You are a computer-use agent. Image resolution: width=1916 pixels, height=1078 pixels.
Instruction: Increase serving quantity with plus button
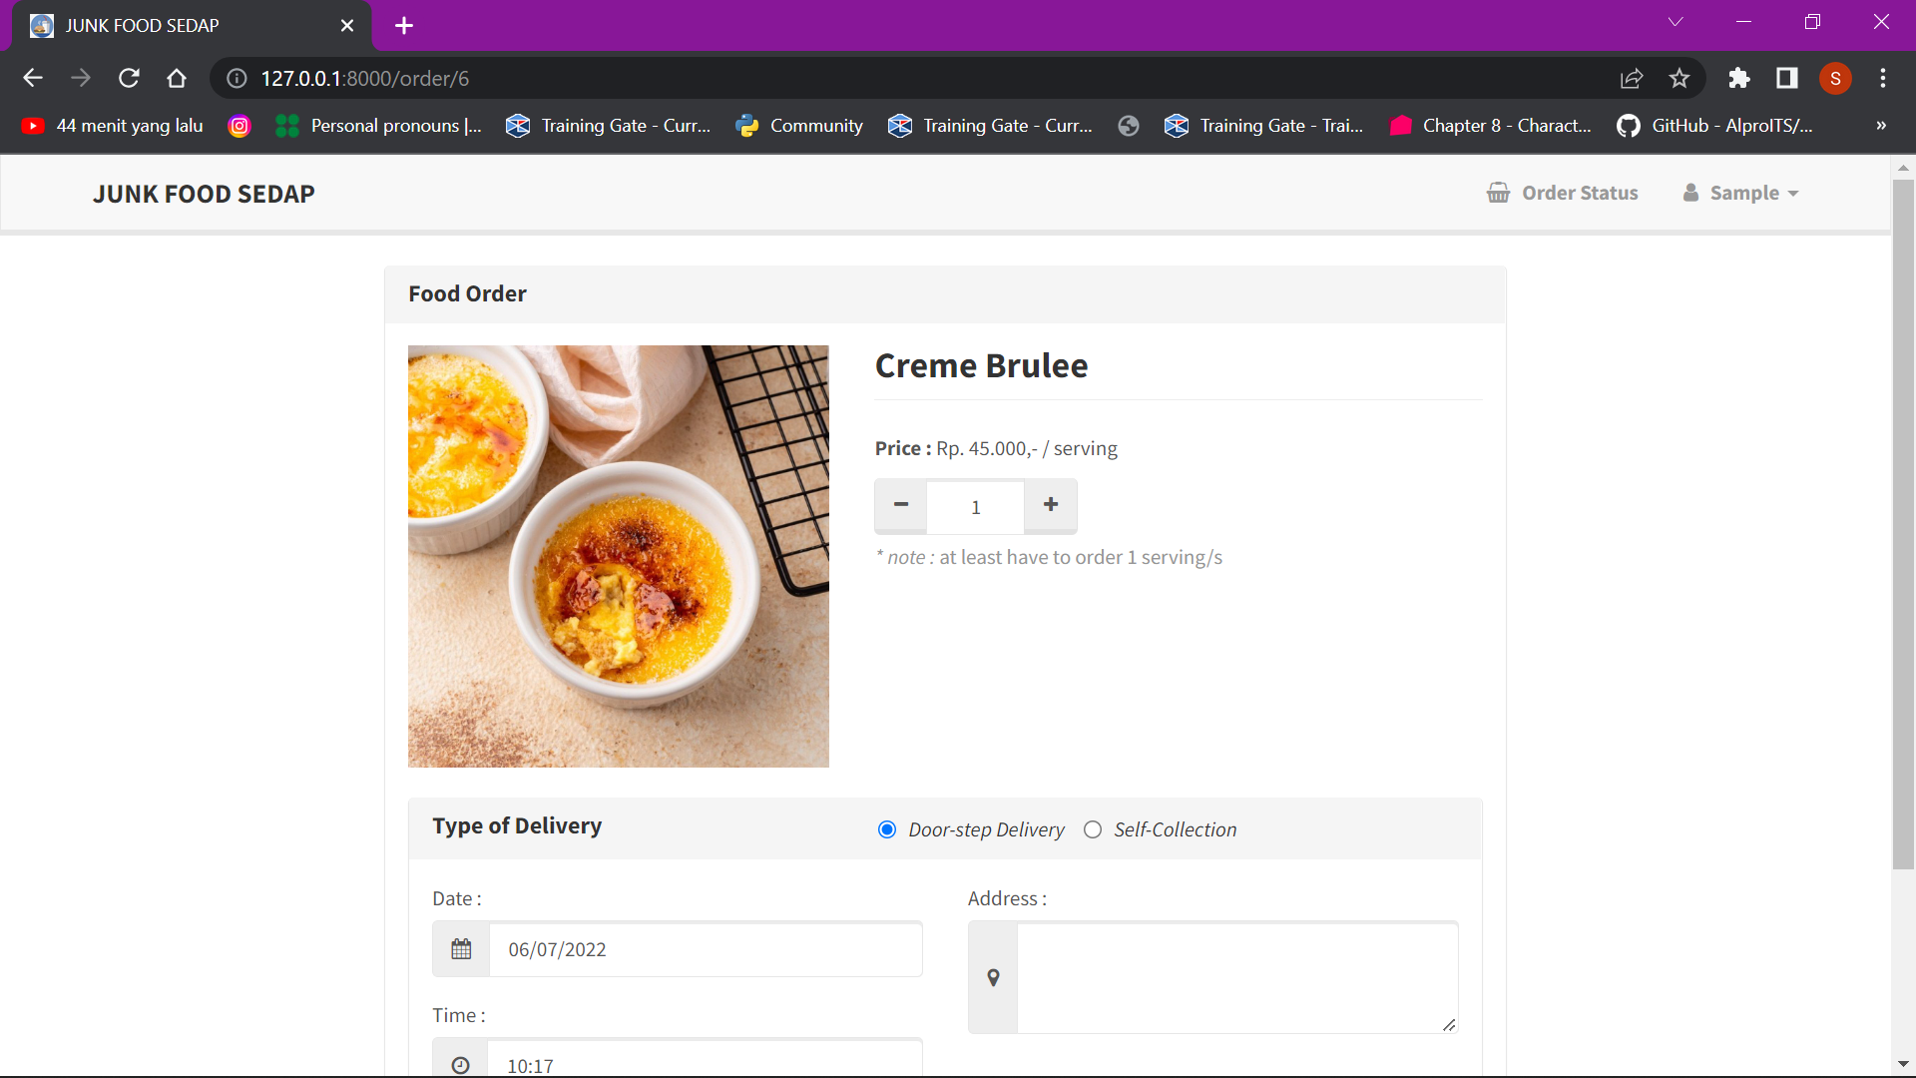pyautogui.click(x=1051, y=506)
